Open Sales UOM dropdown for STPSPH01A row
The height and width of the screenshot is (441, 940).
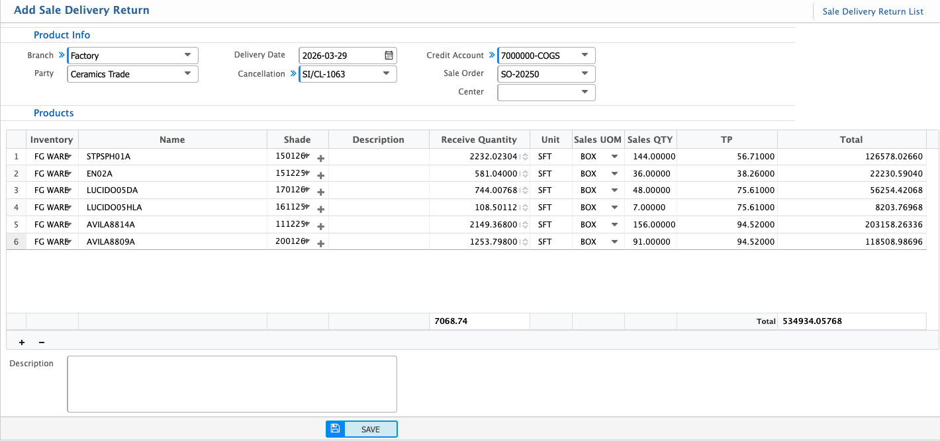[614, 157]
